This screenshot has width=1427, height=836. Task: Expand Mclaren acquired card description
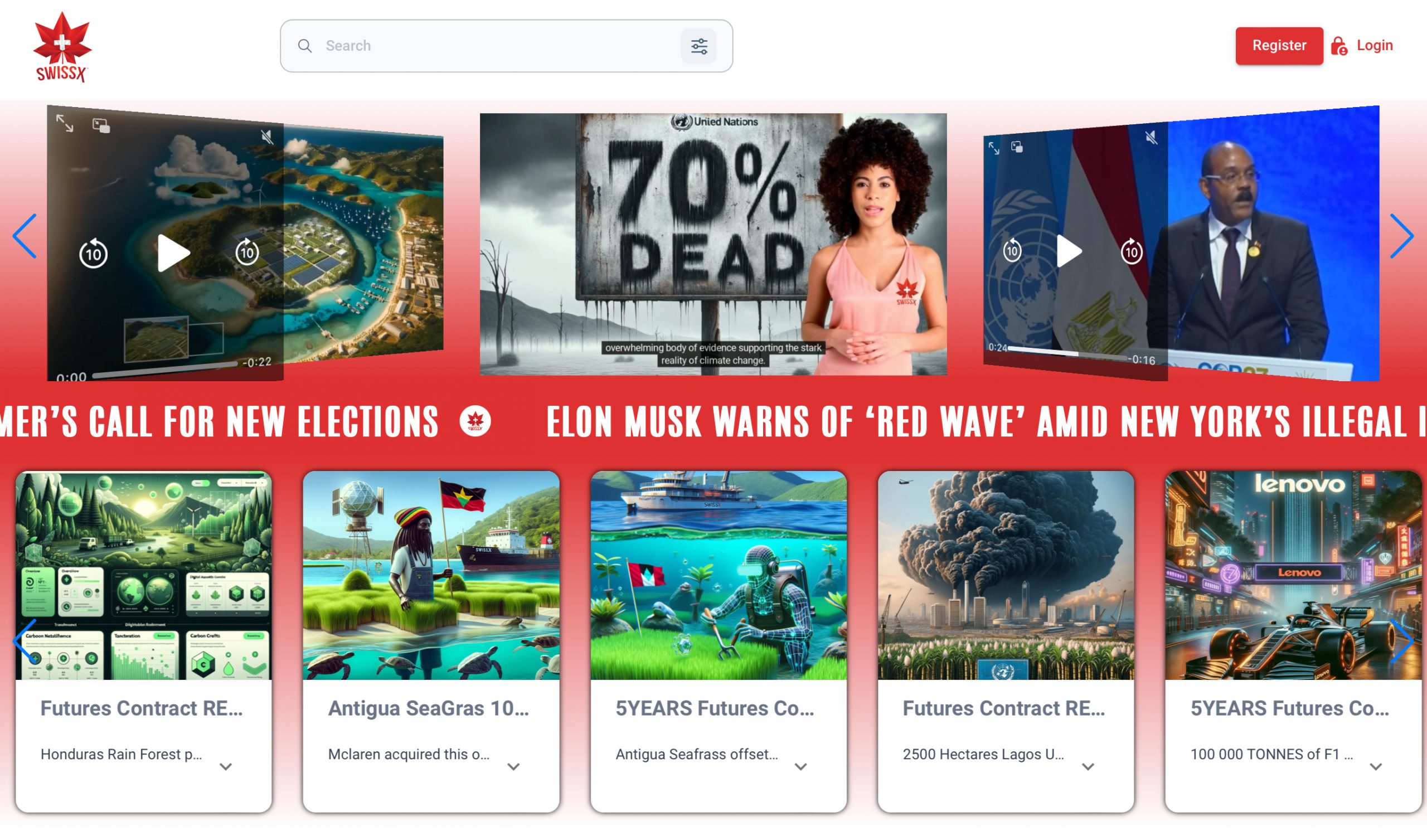(513, 767)
